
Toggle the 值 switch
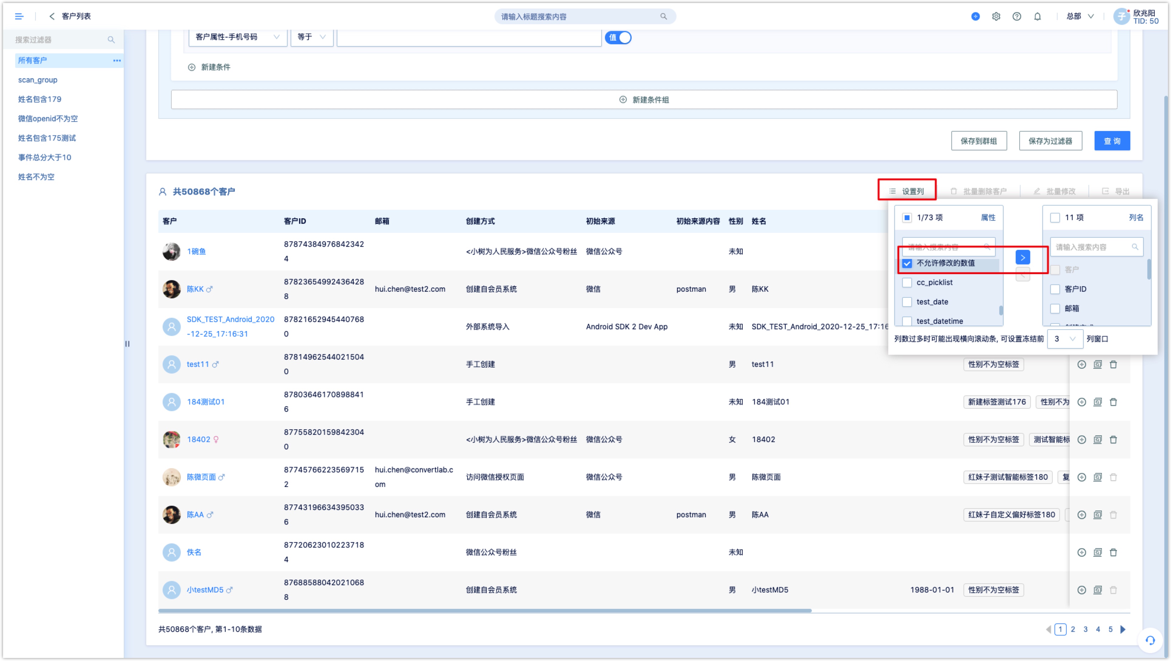[618, 37]
